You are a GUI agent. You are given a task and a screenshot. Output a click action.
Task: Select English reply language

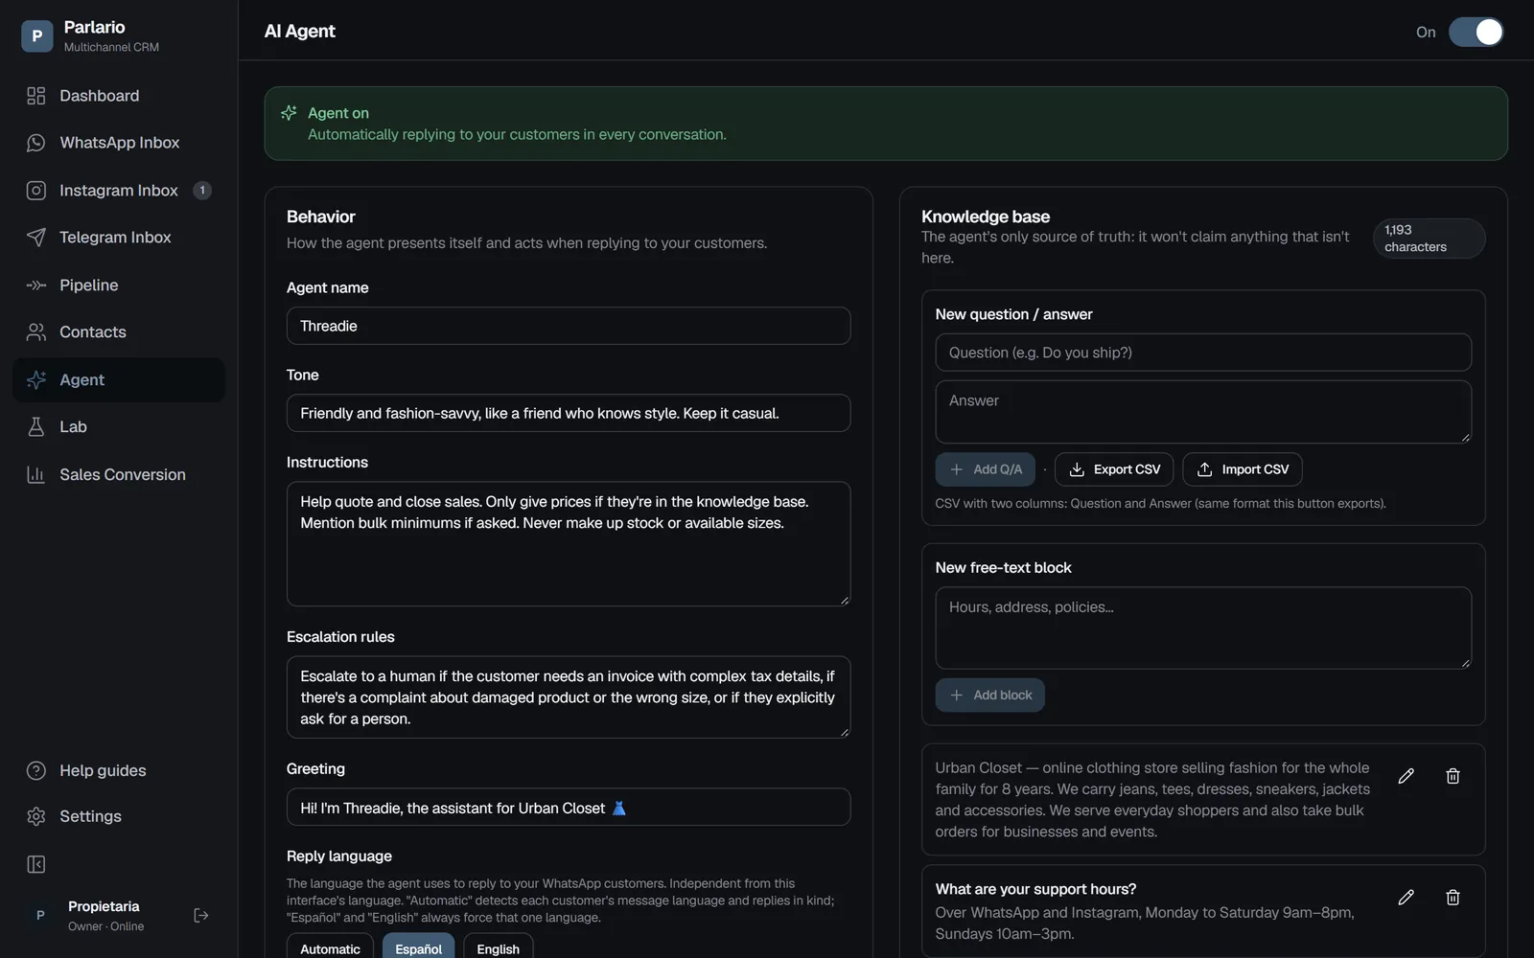[x=499, y=947]
